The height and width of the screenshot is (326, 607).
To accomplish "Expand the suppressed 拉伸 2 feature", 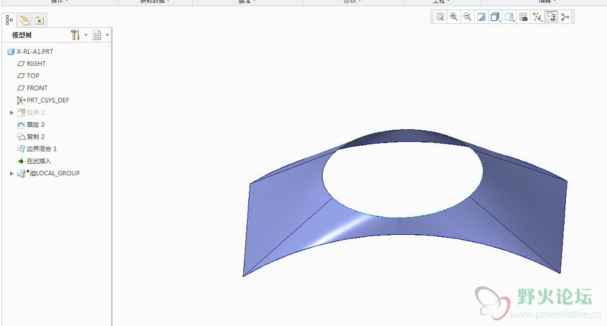I will tap(11, 113).
